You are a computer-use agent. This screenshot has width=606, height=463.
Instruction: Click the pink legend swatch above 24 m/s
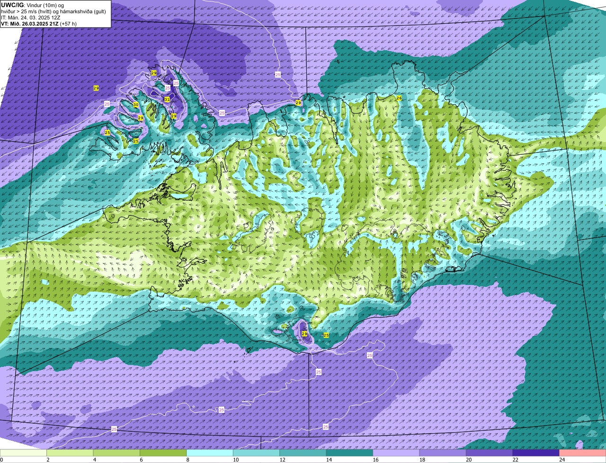click(583, 453)
